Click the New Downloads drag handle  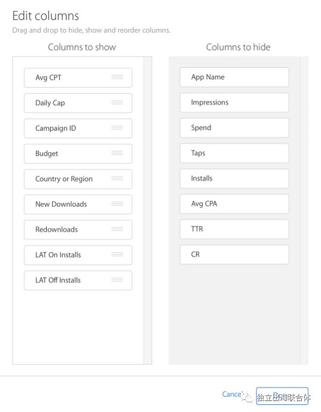point(117,204)
